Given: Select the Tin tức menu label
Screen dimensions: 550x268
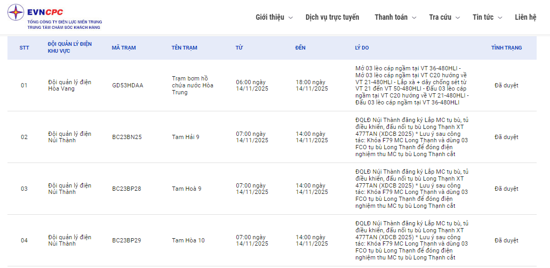Looking at the screenshot, I should pyautogui.click(x=483, y=17).
